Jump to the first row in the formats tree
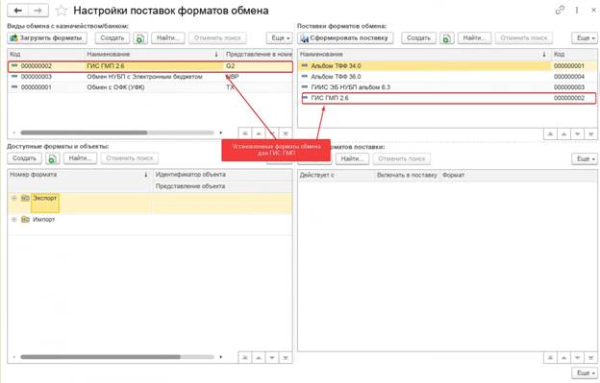Image resolution: width=600 pixels, height=383 pixels. pyautogui.click(x=245, y=358)
